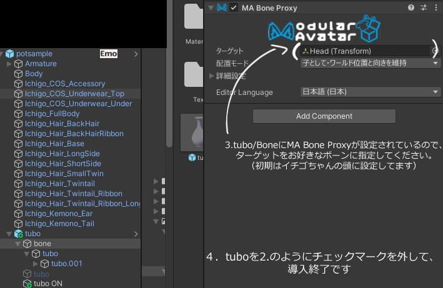
Task: Select the tubo child object under bone
Action: point(50,254)
